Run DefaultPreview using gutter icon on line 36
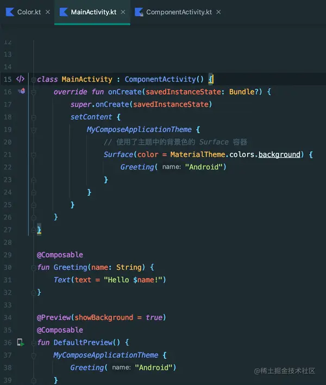 21,342
